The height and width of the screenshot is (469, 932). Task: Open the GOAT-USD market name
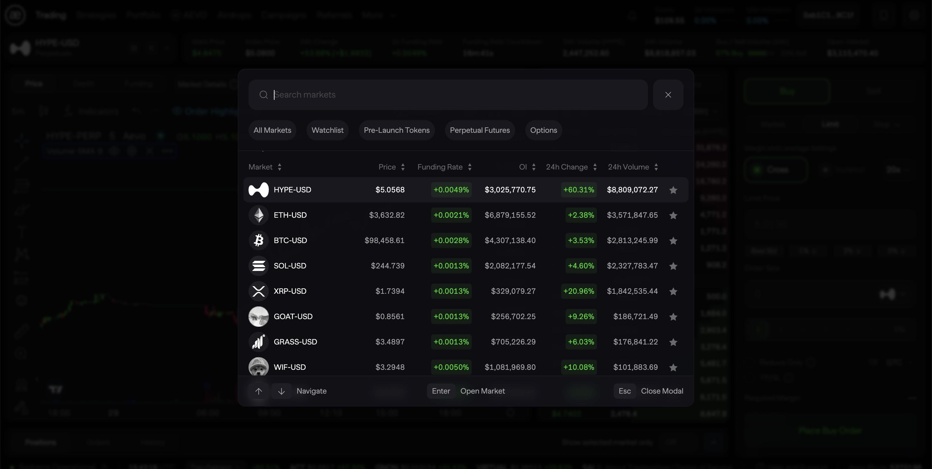(293, 316)
